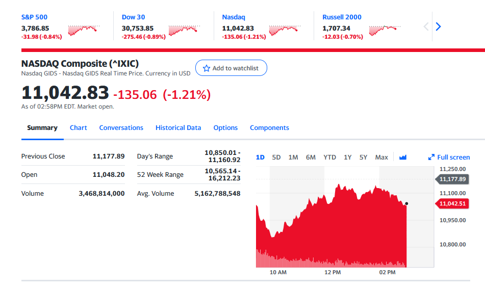
Task: Open the S&P 500 index link
Action: (x=34, y=17)
